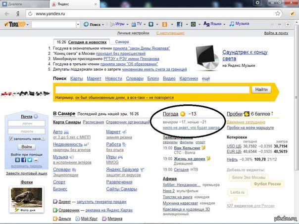Open the Tiradrop logo dropdown arrow

tap(27, 25)
